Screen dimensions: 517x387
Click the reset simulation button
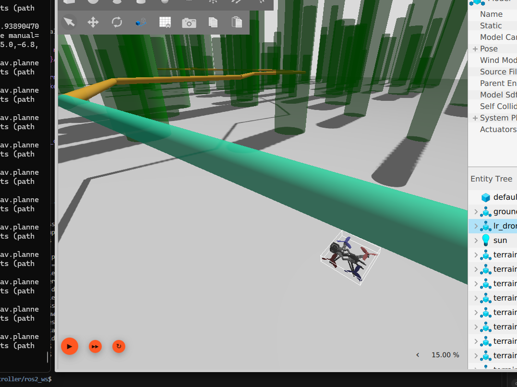(119, 346)
